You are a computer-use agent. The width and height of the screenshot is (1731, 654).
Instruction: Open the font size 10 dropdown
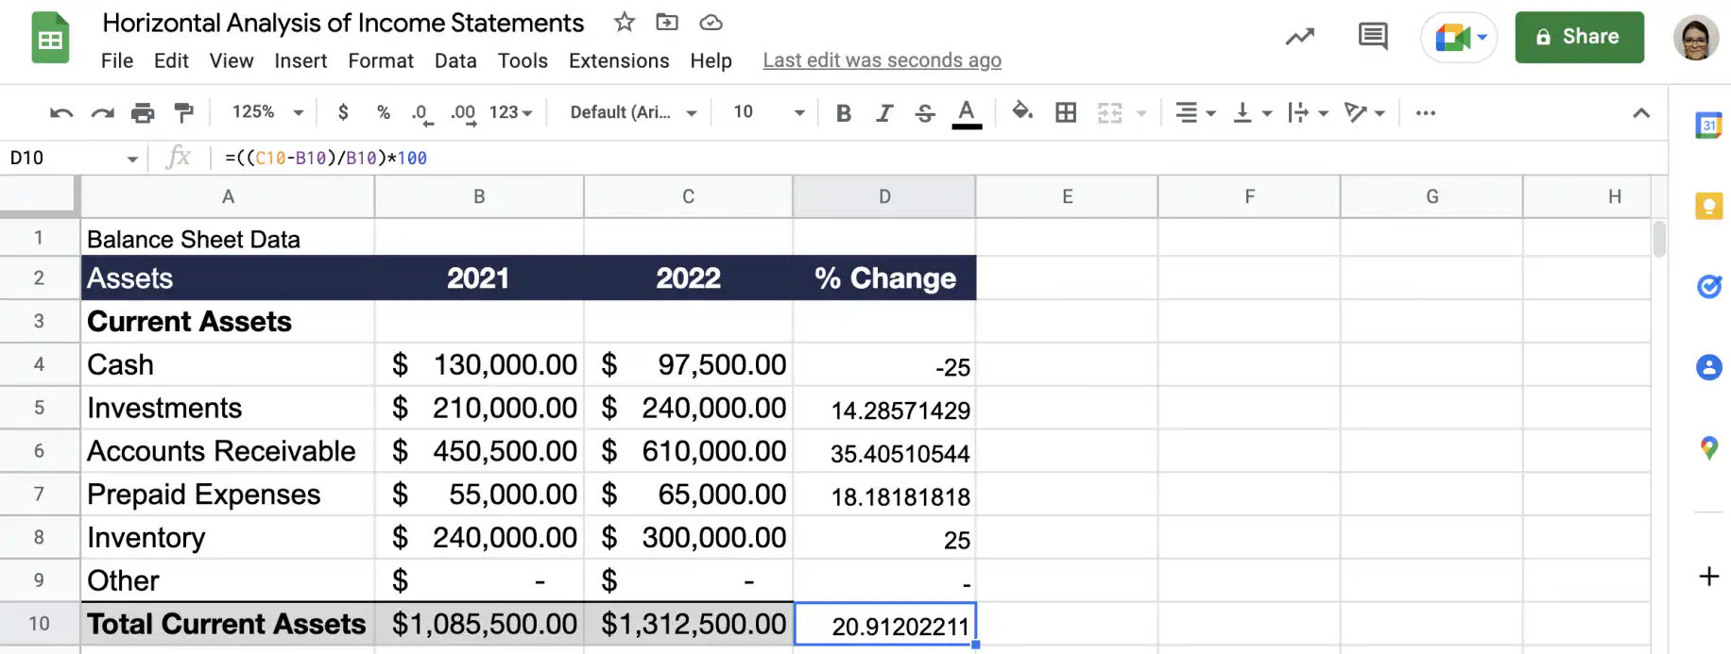point(769,112)
